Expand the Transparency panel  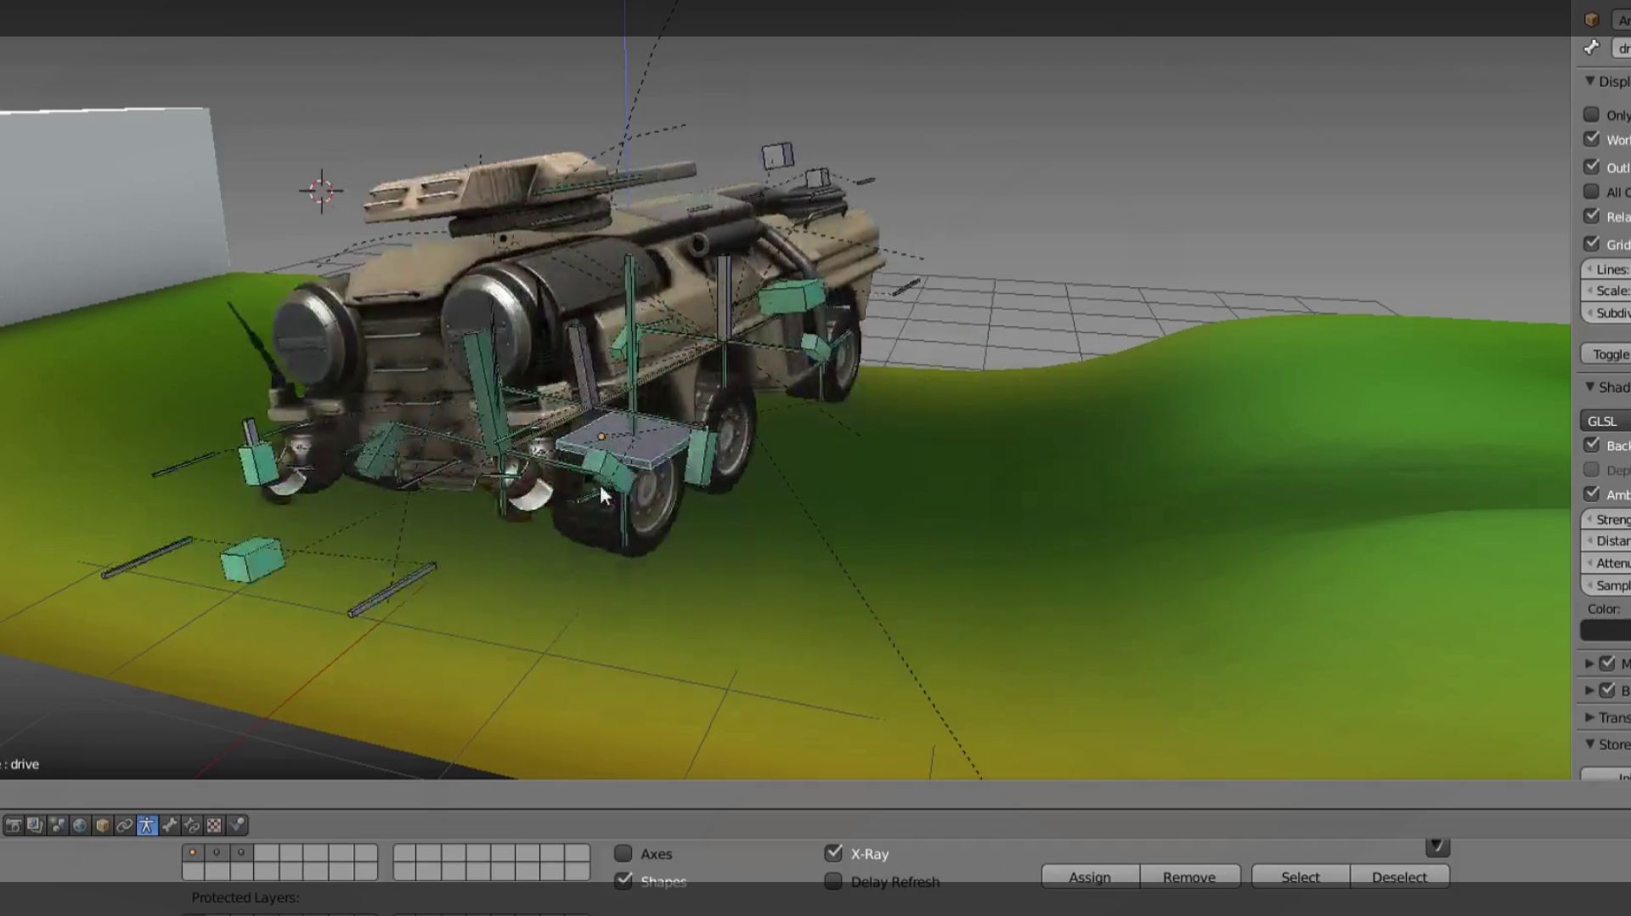[1590, 717]
